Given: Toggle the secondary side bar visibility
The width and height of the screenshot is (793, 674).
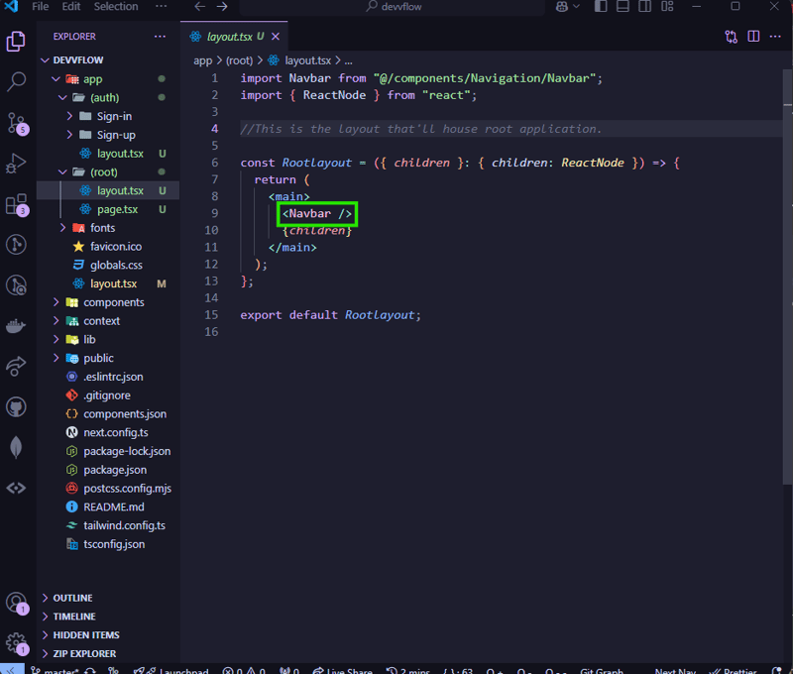Looking at the screenshot, I should point(642,7).
